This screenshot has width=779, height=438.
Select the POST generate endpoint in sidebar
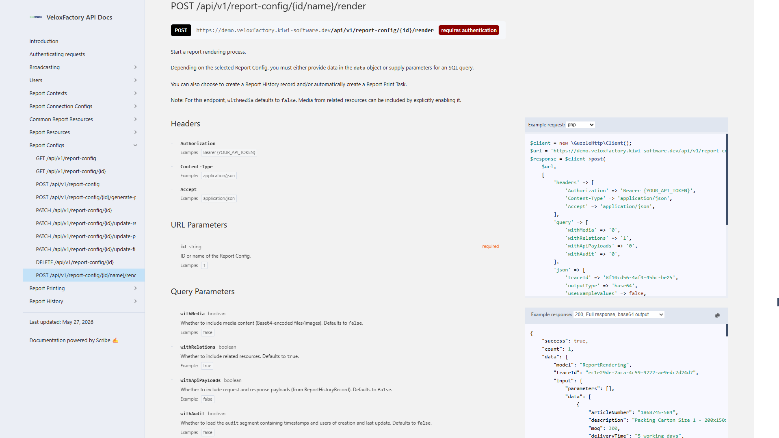pos(86,197)
